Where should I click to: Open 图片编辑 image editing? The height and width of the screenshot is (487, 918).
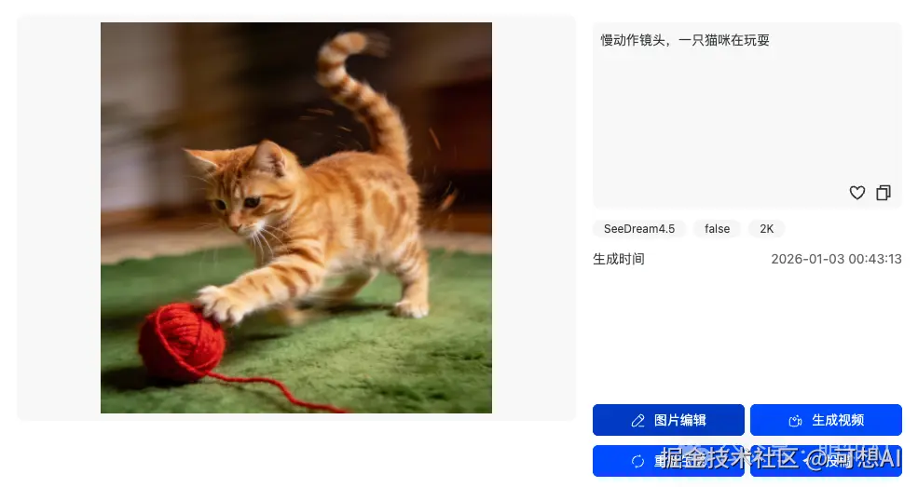tap(668, 420)
